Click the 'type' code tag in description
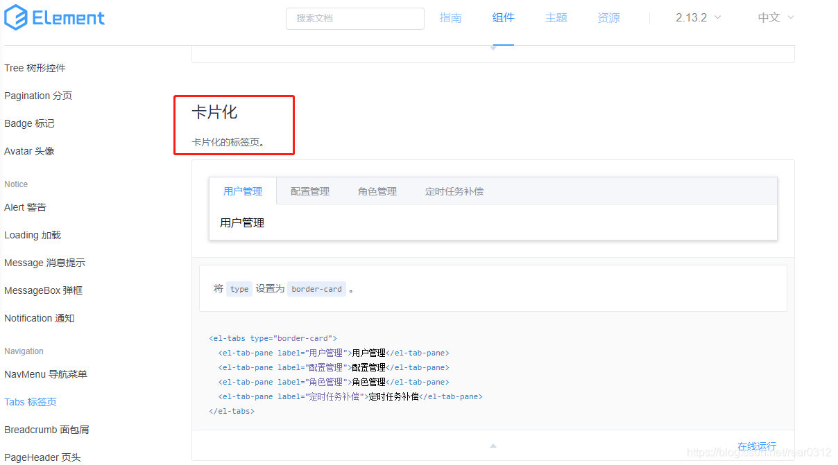The width and height of the screenshot is (838, 465). point(239,289)
